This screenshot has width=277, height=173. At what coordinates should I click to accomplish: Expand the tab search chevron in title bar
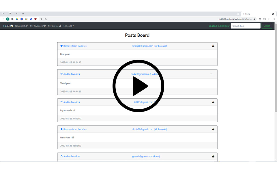23,14
